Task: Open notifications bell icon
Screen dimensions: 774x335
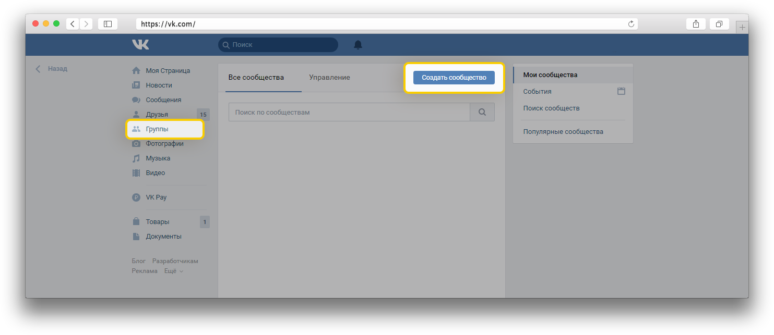Action: coord(358,45)
